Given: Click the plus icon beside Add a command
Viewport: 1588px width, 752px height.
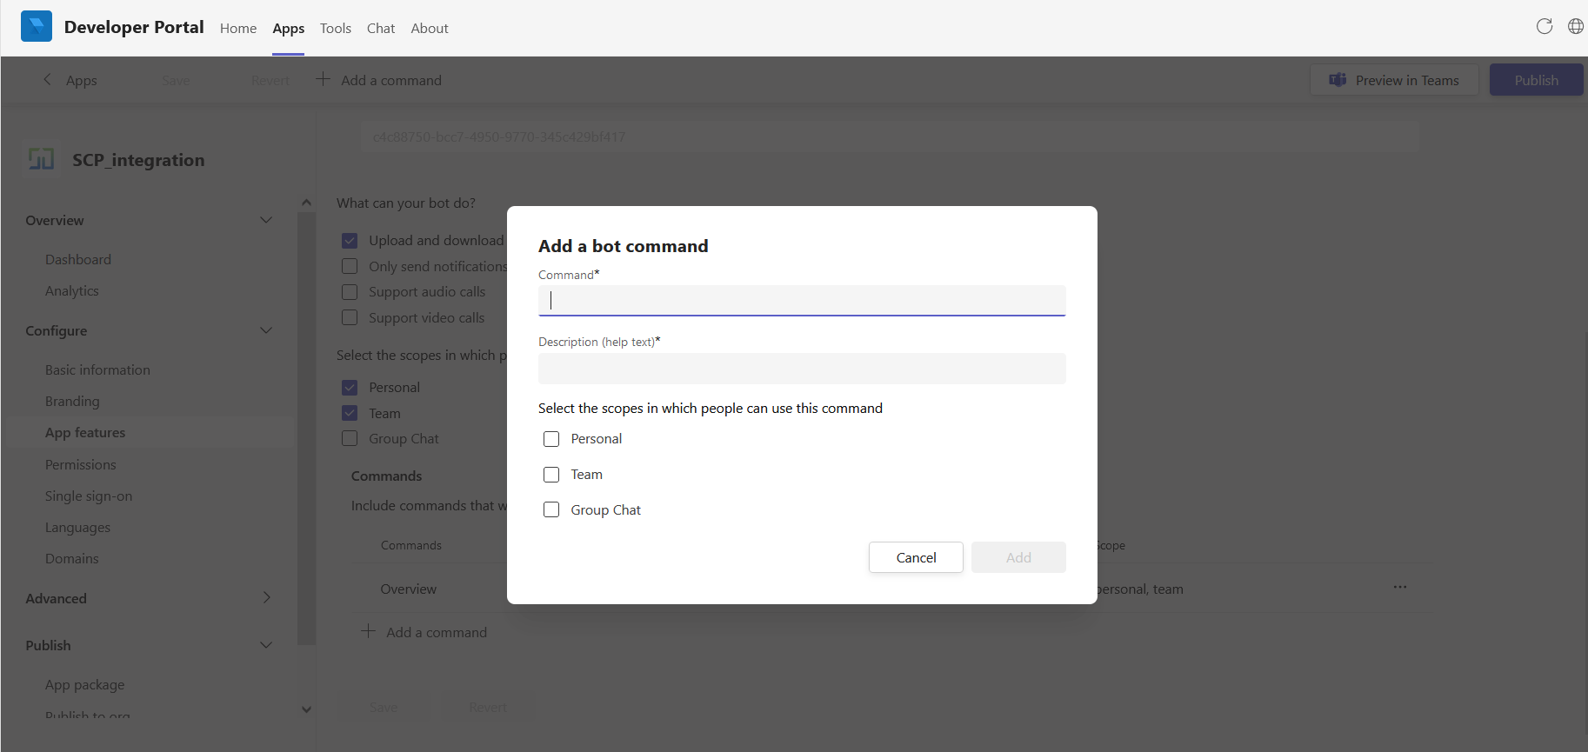Looking at the screenshot, I should pyautogui.click(x=323, y=79).
